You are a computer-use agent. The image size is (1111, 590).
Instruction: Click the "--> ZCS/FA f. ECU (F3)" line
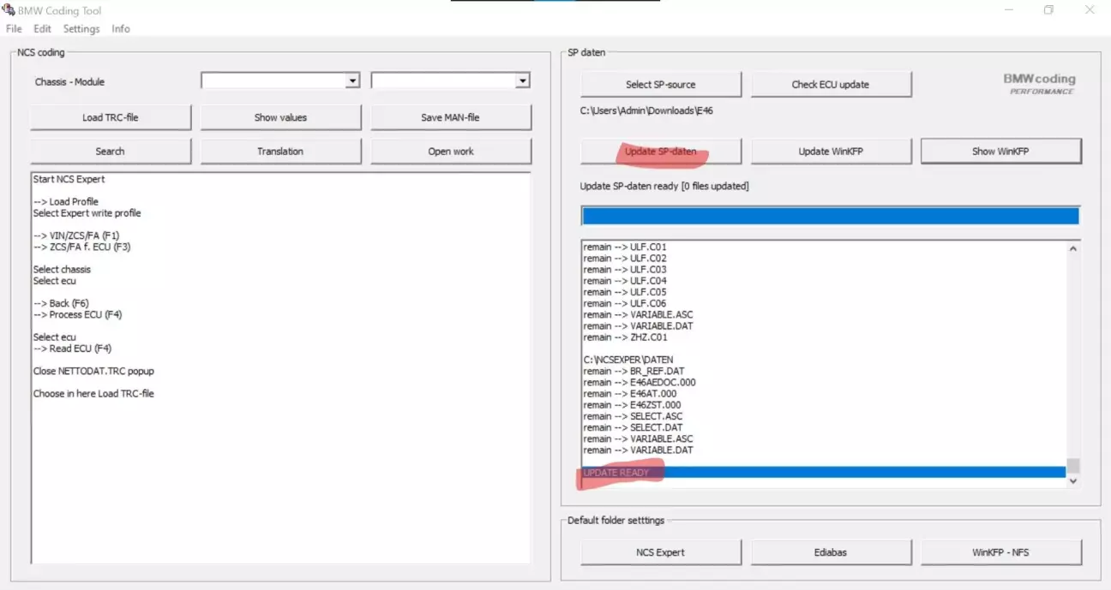tap(82, 247)
